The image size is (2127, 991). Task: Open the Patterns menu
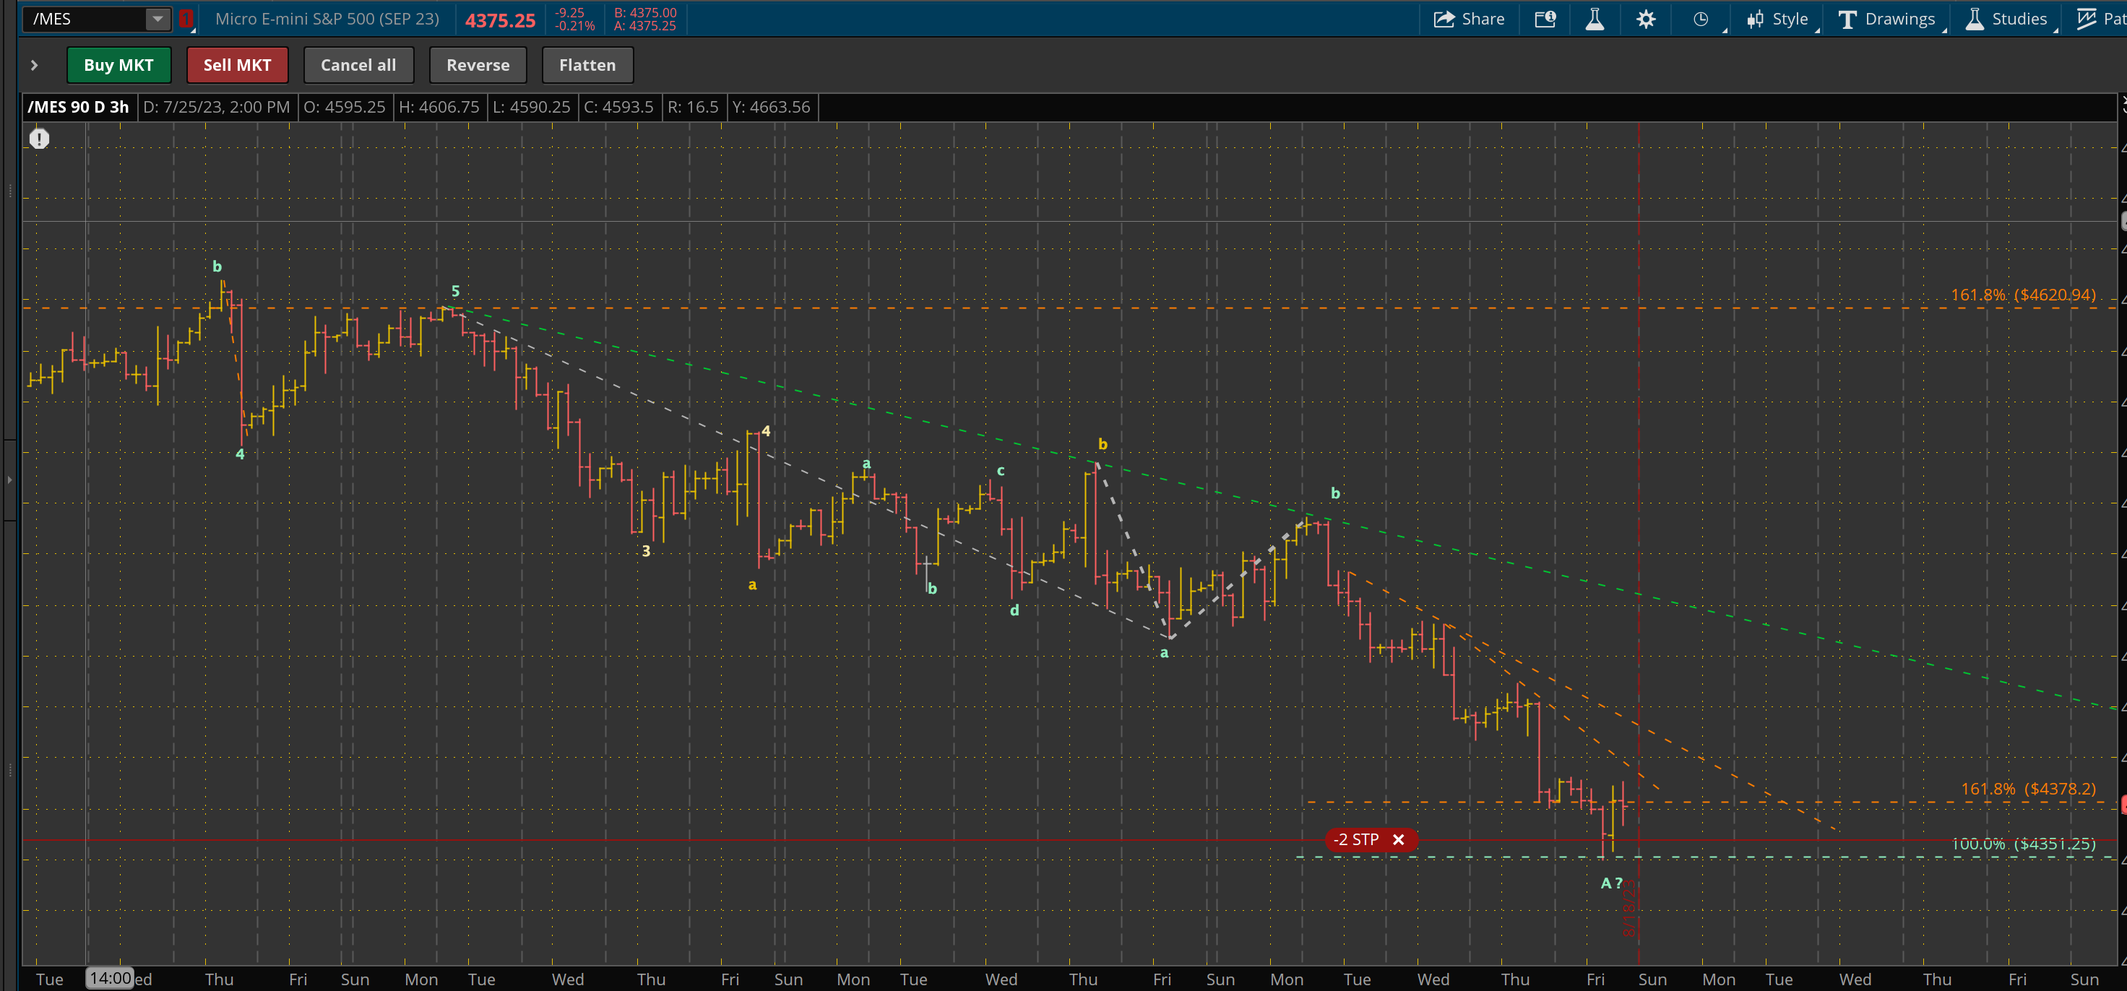pyautogui.click(x=2102, y=19)
